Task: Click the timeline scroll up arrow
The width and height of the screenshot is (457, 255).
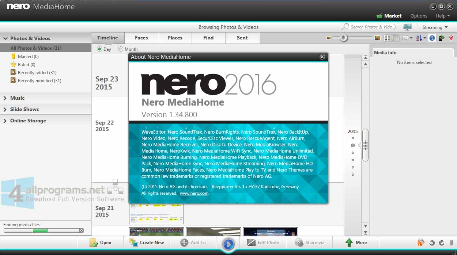Action: click(x=366, y=64)
